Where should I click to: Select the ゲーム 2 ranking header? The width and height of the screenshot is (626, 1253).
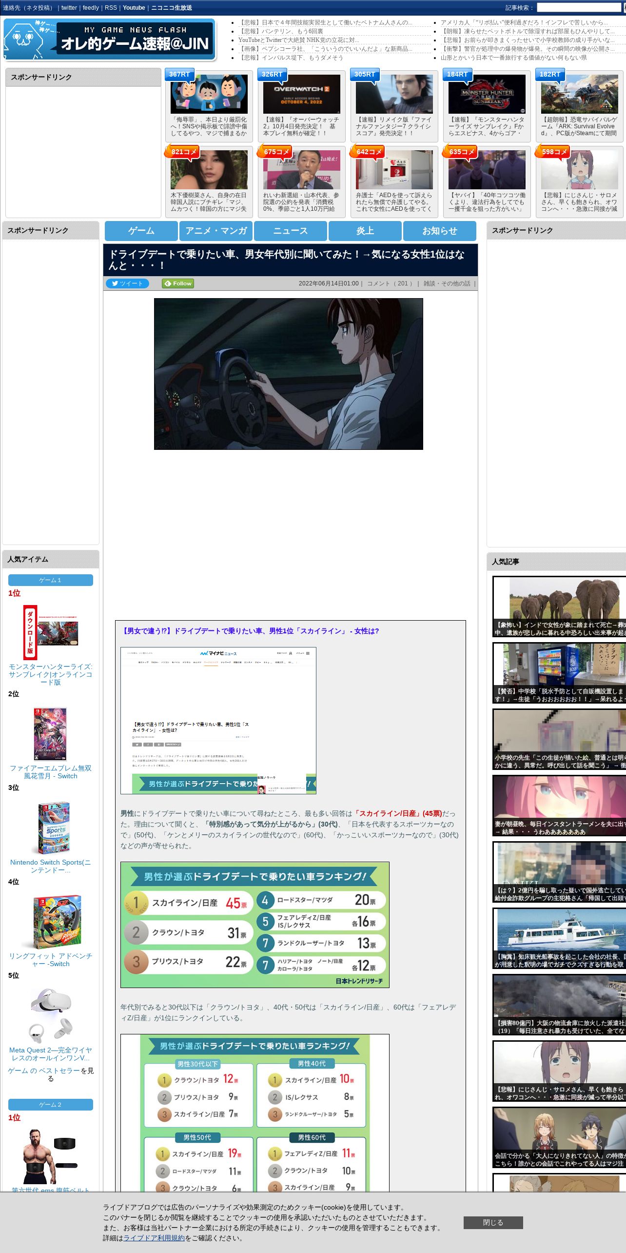(51, 1105)
